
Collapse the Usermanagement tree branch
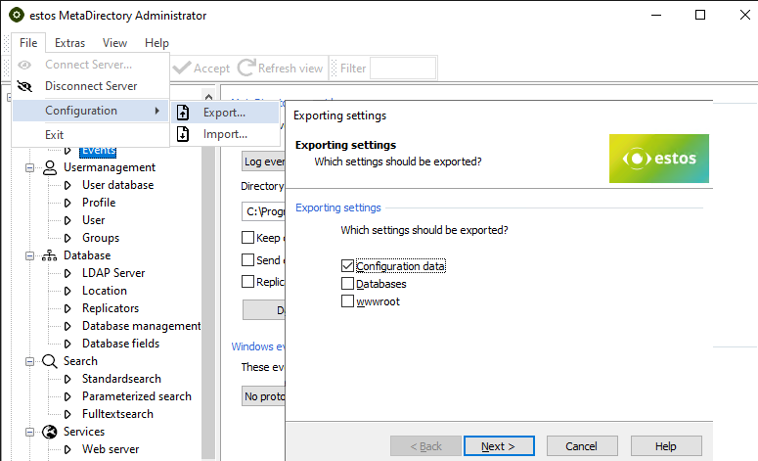coord(27,167)
